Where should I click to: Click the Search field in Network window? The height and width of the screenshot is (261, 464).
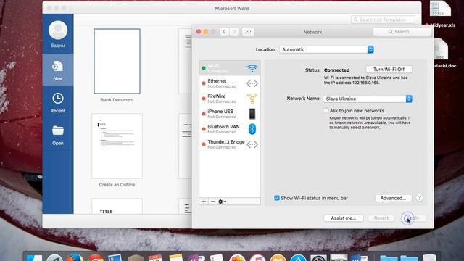pyautogui.click(x=402, y=32)
